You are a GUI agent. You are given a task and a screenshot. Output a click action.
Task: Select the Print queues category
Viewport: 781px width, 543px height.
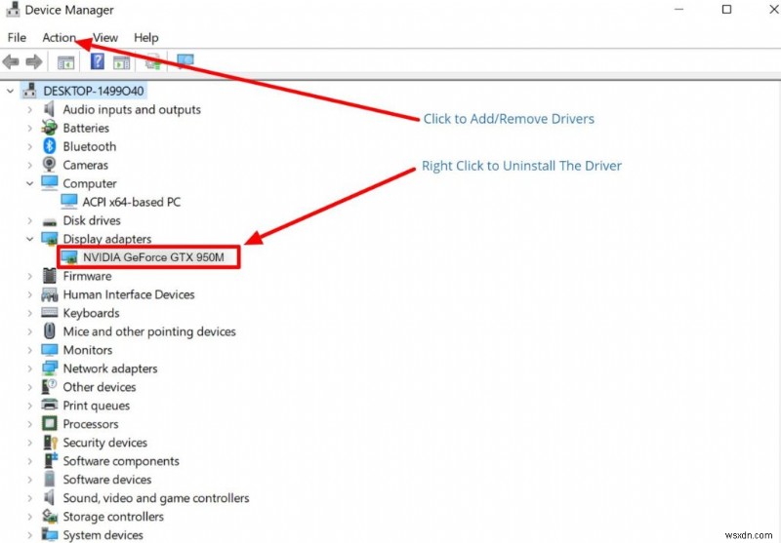(x=96, y=406)
